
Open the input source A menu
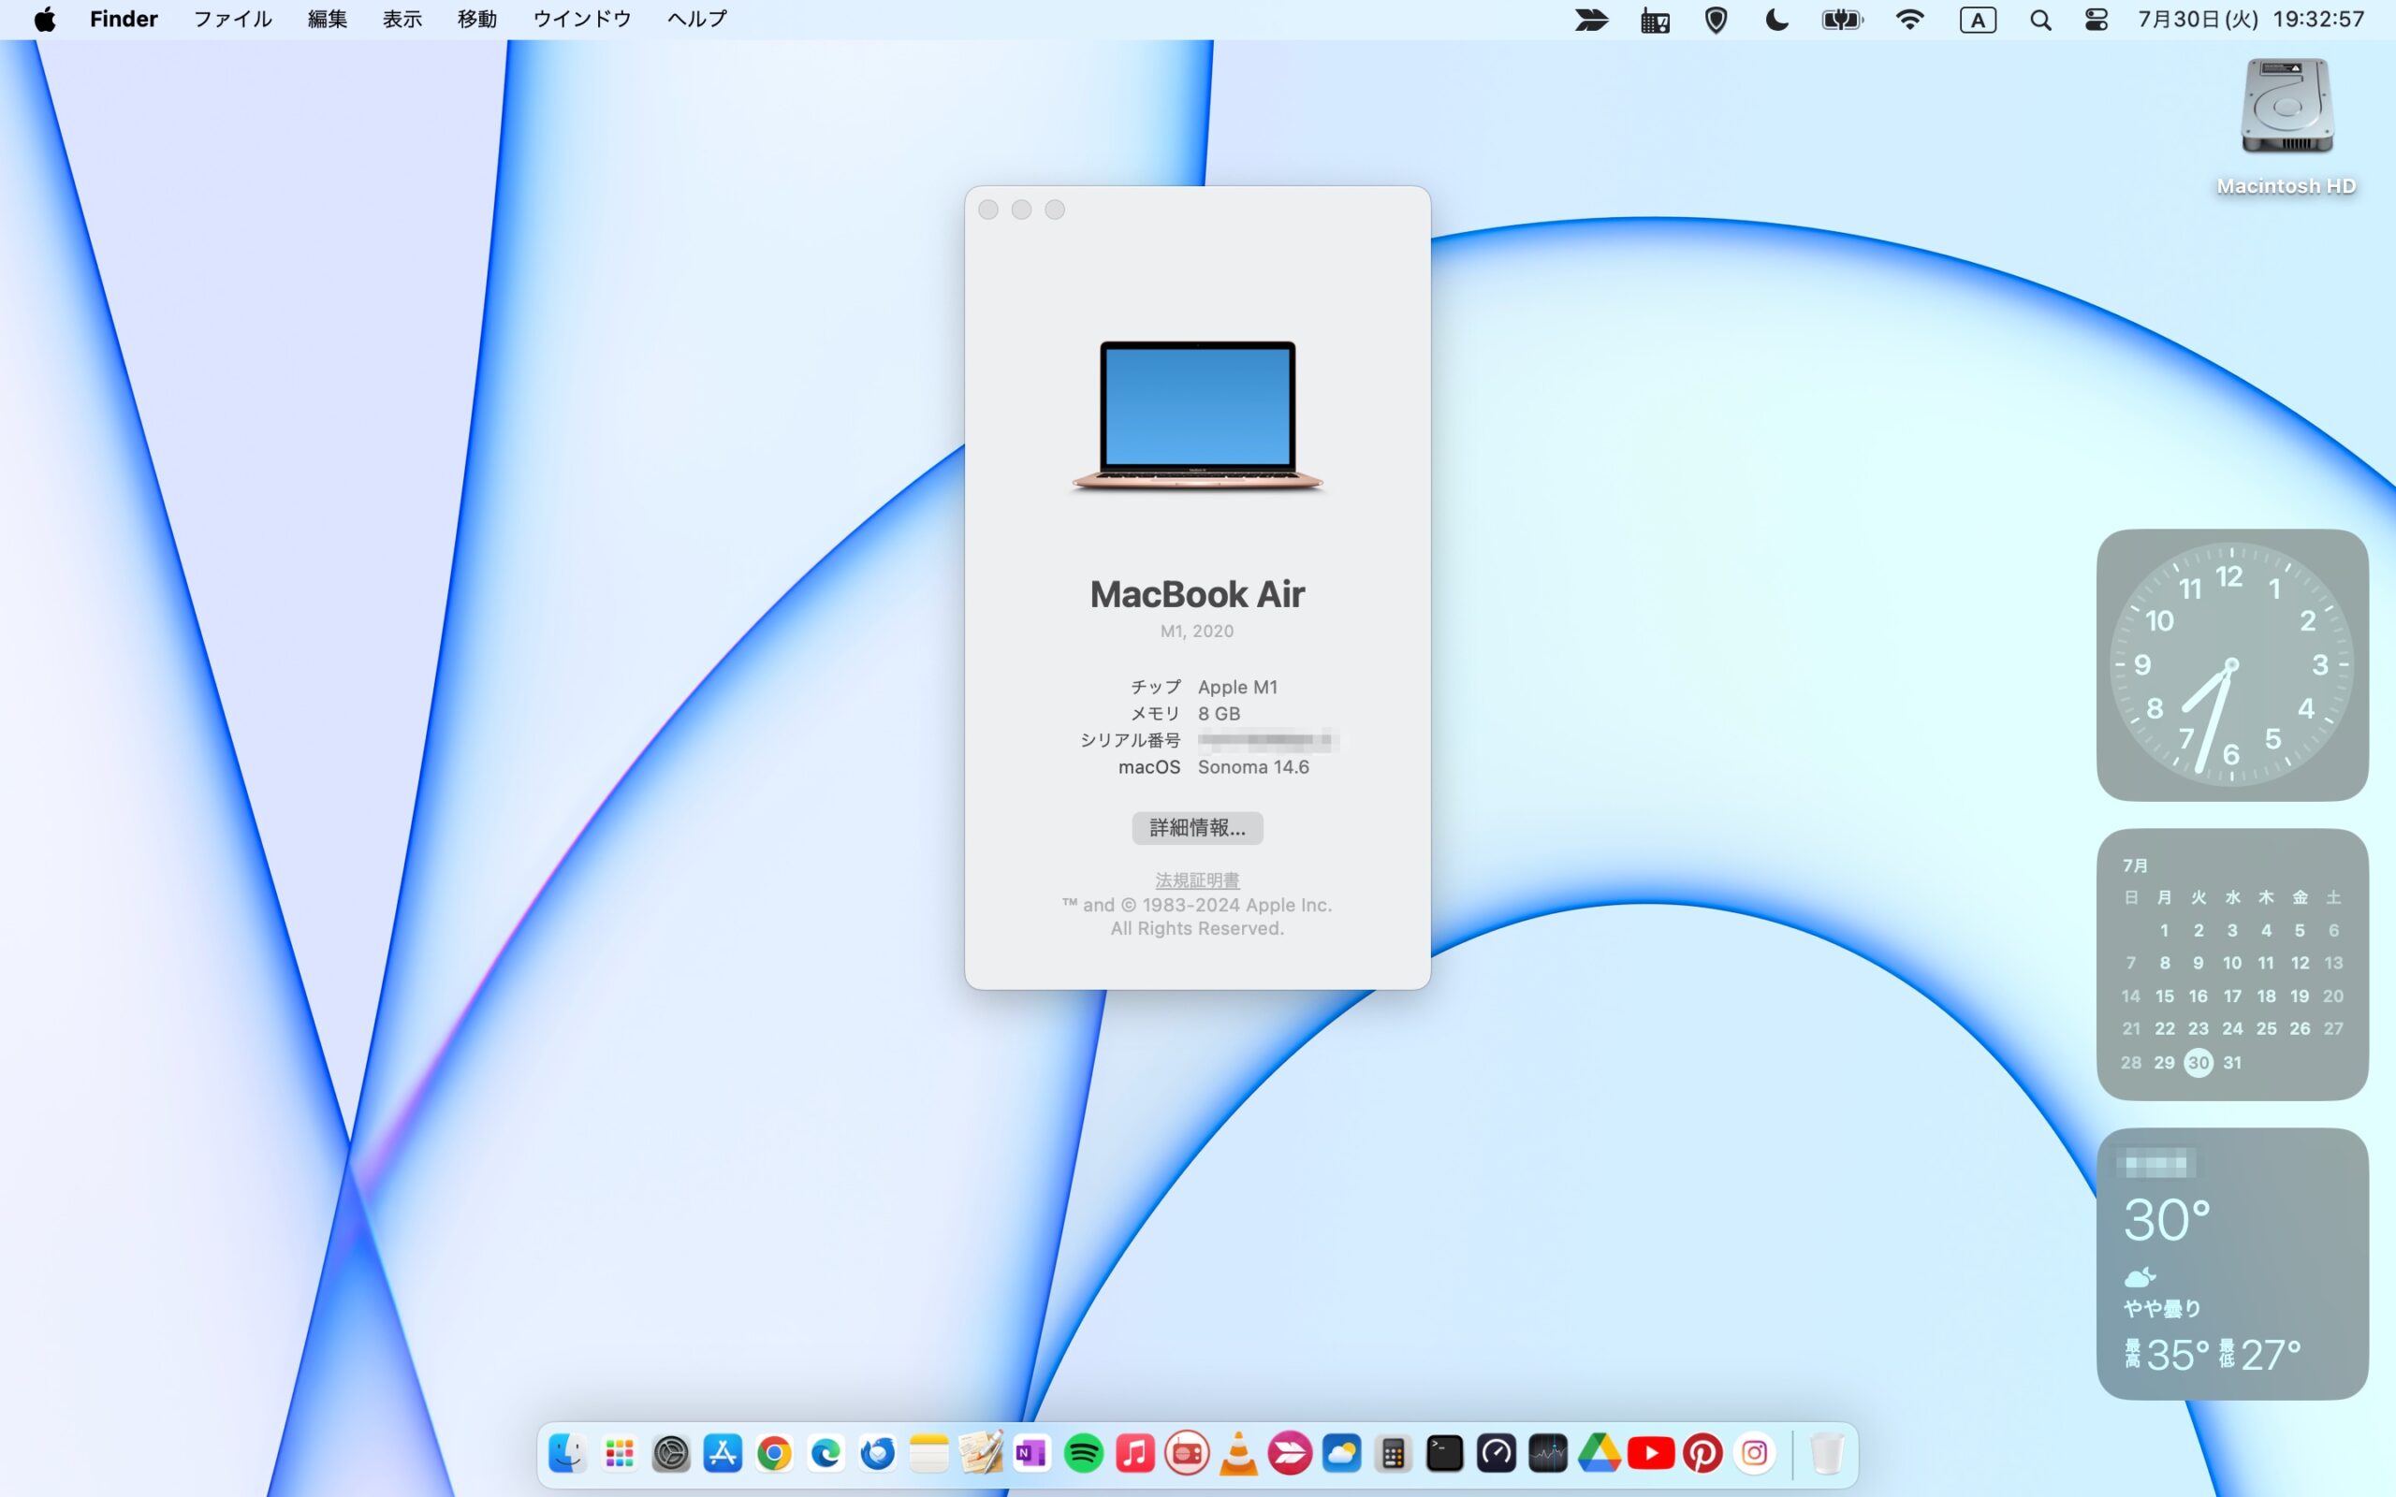pos(1978,20)
